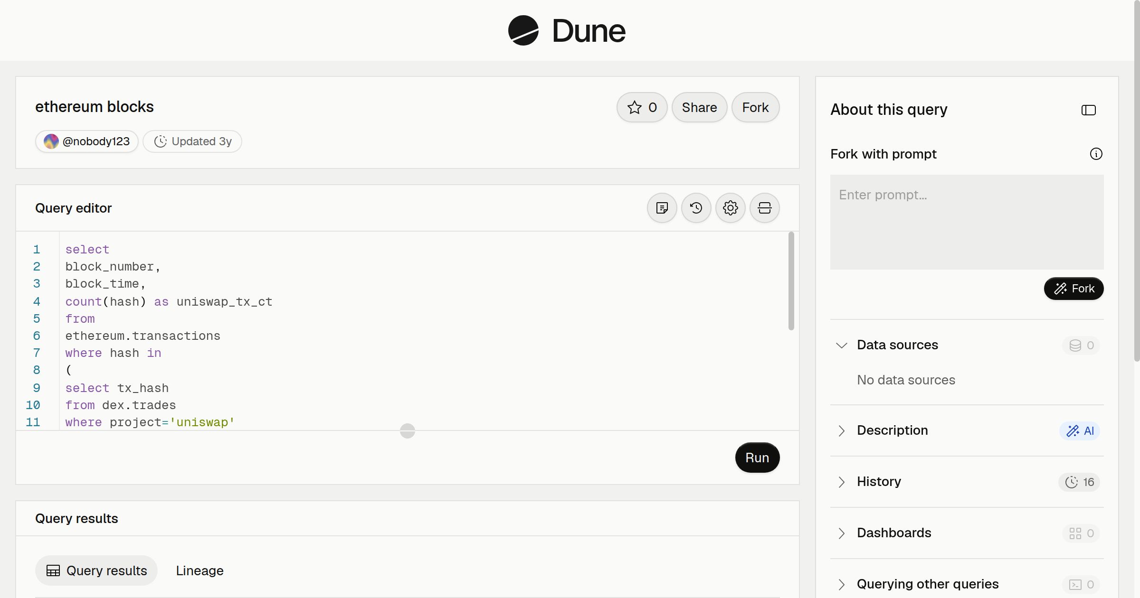The height and width of the screenshot is (598, 1140).
Task: Click the Fork with prompt info icon
Action: [1096, 154]
